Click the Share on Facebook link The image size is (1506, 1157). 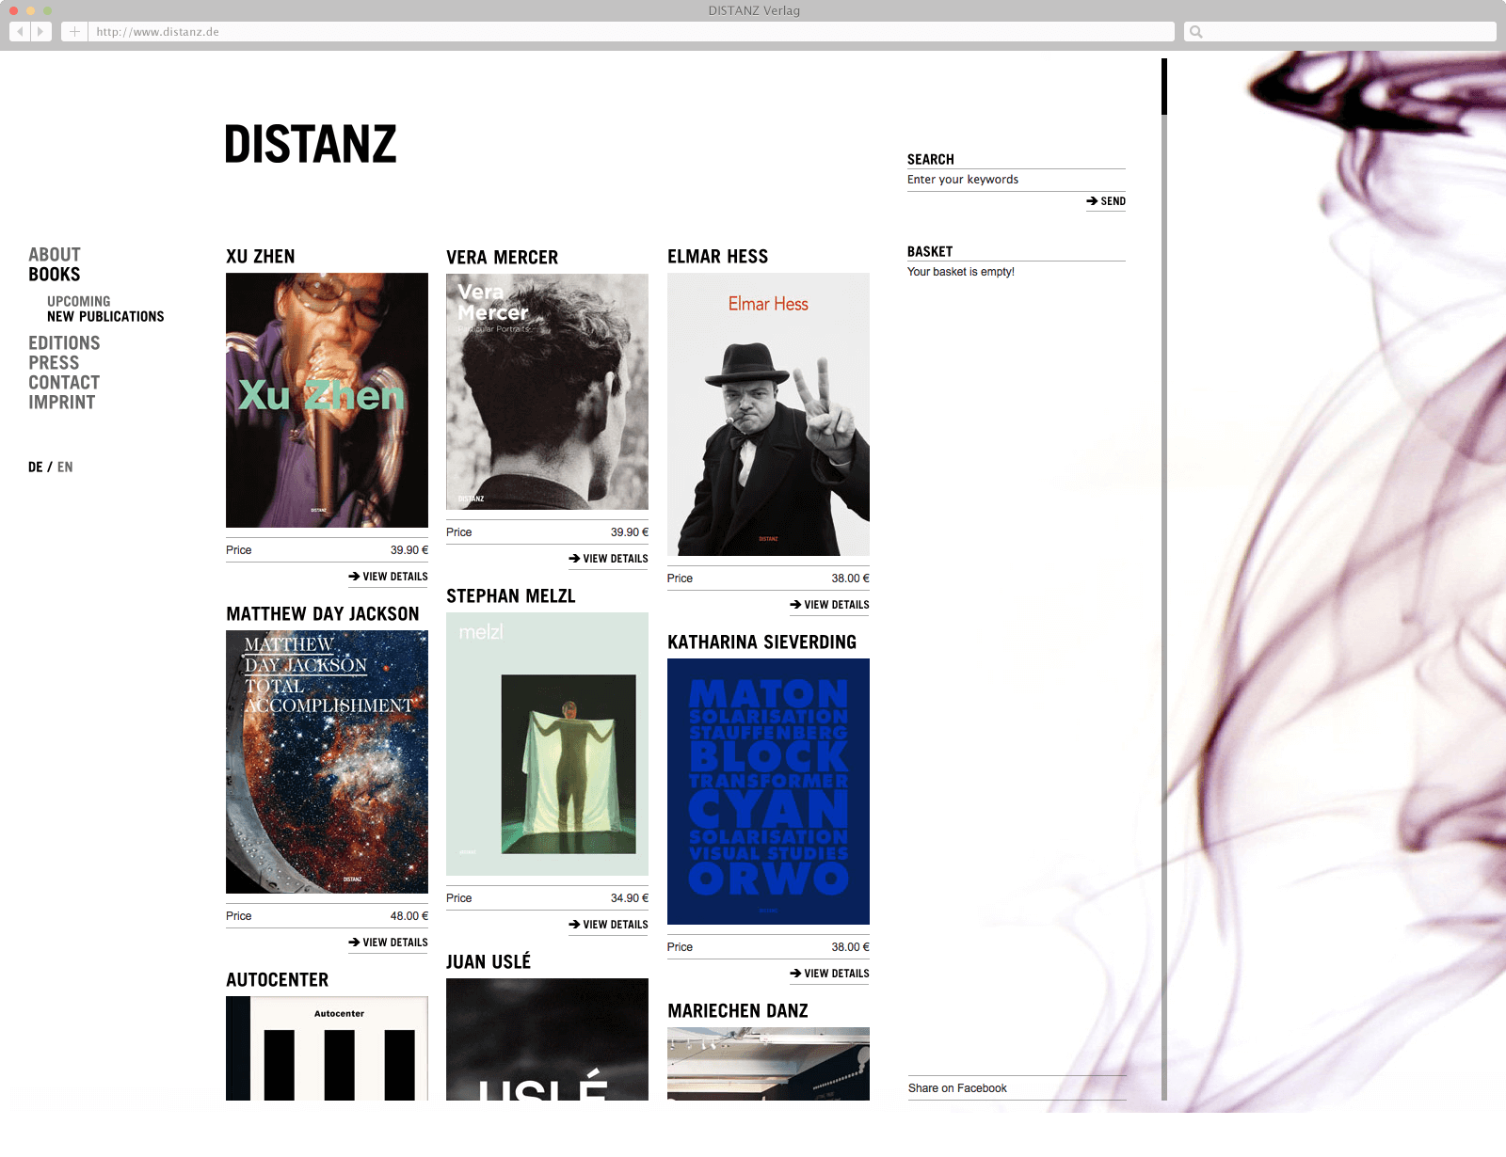click(x=957, y=1088)
